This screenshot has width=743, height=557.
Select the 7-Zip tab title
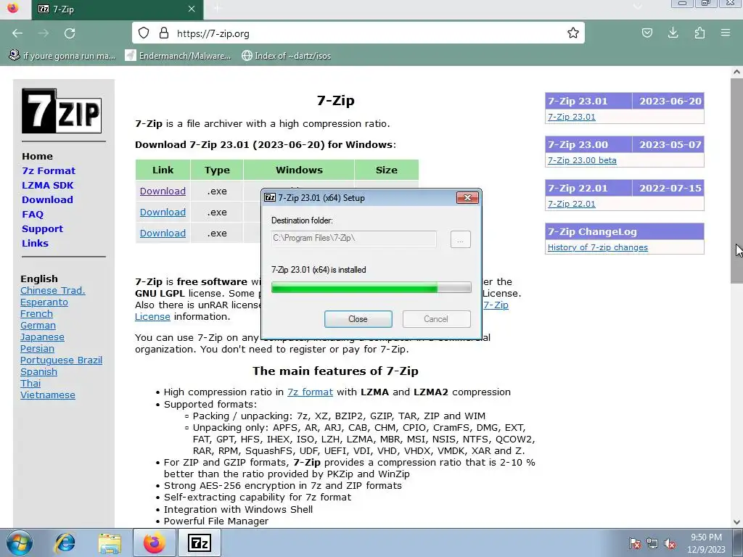click(x=63, y=9)
